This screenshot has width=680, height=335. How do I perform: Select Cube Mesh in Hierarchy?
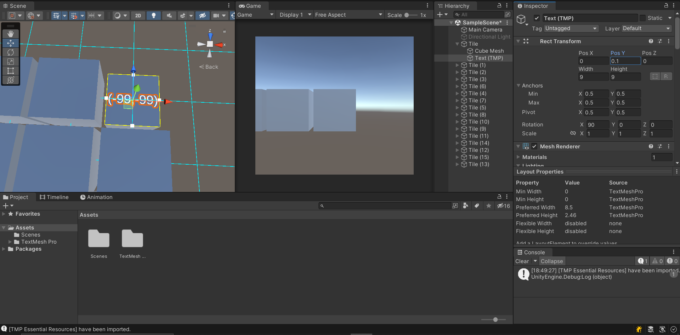(489, 51)
